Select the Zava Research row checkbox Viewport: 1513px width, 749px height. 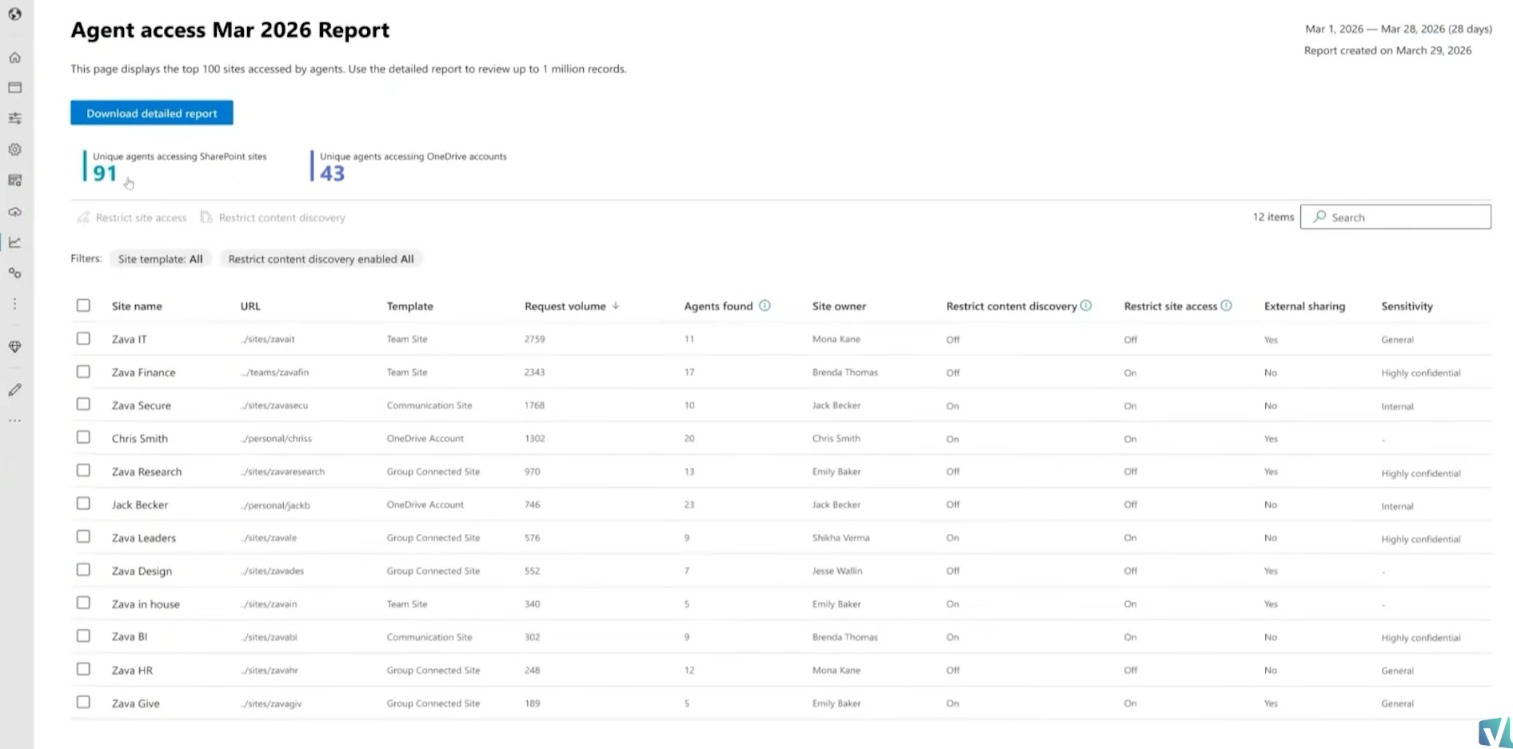click(83, 471)
